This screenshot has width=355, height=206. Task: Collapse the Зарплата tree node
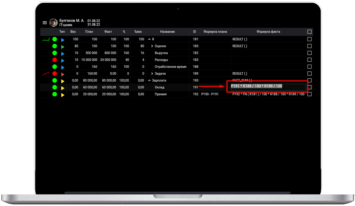(x=149, y=81)
